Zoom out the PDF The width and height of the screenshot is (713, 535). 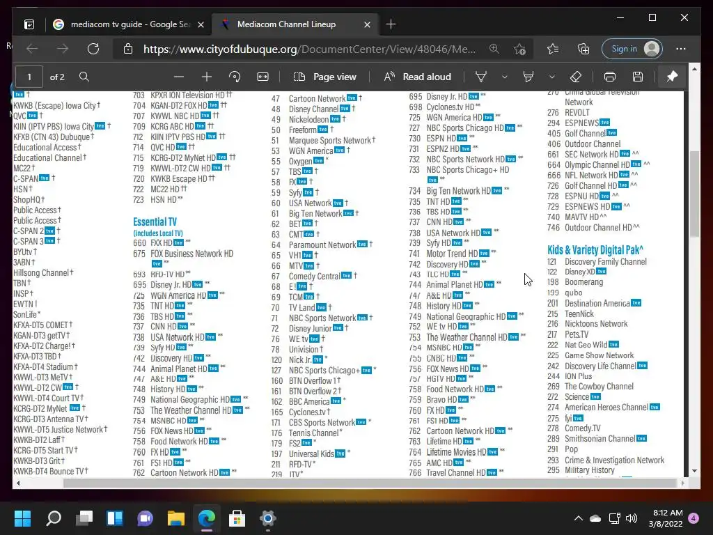(179, 77)
